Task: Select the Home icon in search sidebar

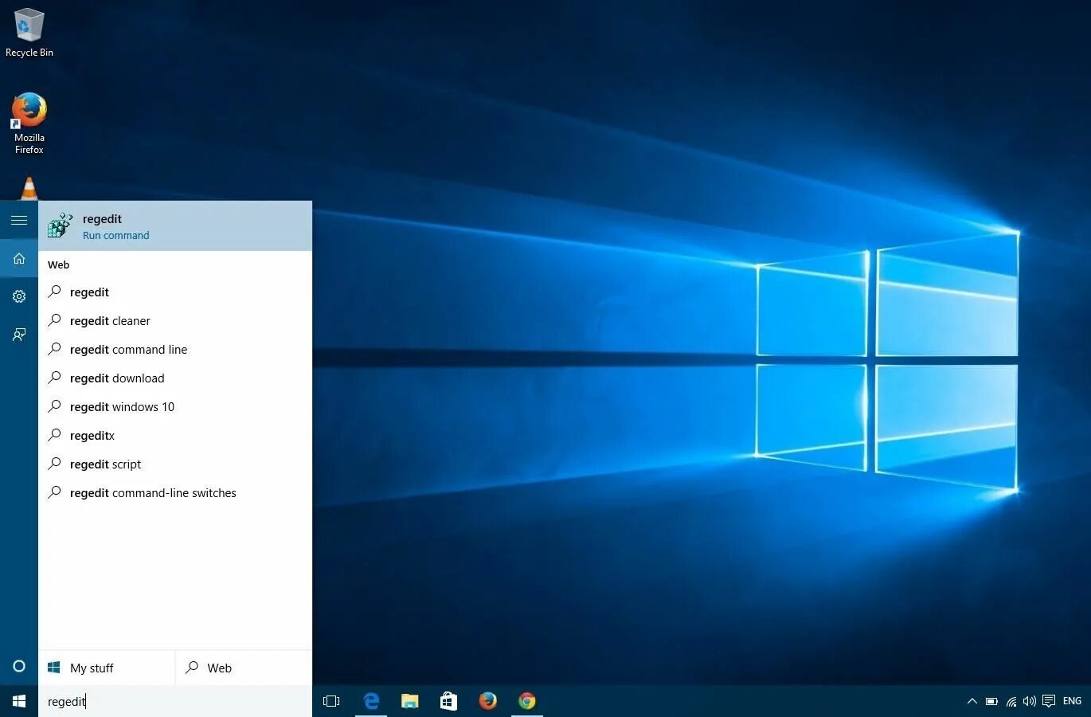Action: click(x=19, y=258)
